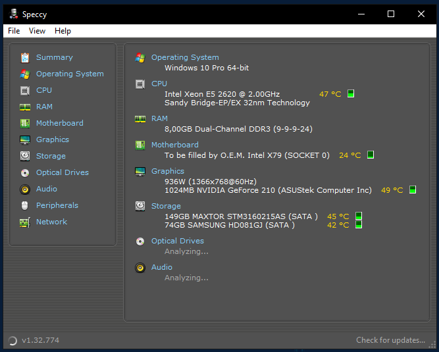Image resolution: width=439 pixels, height=352 pixels.
Task: Select Network label in the sidebar
Action: 51,222
